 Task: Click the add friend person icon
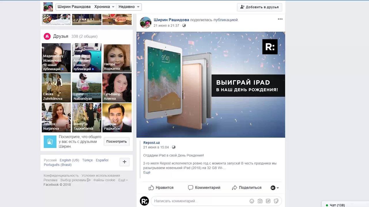click(242, 7)
